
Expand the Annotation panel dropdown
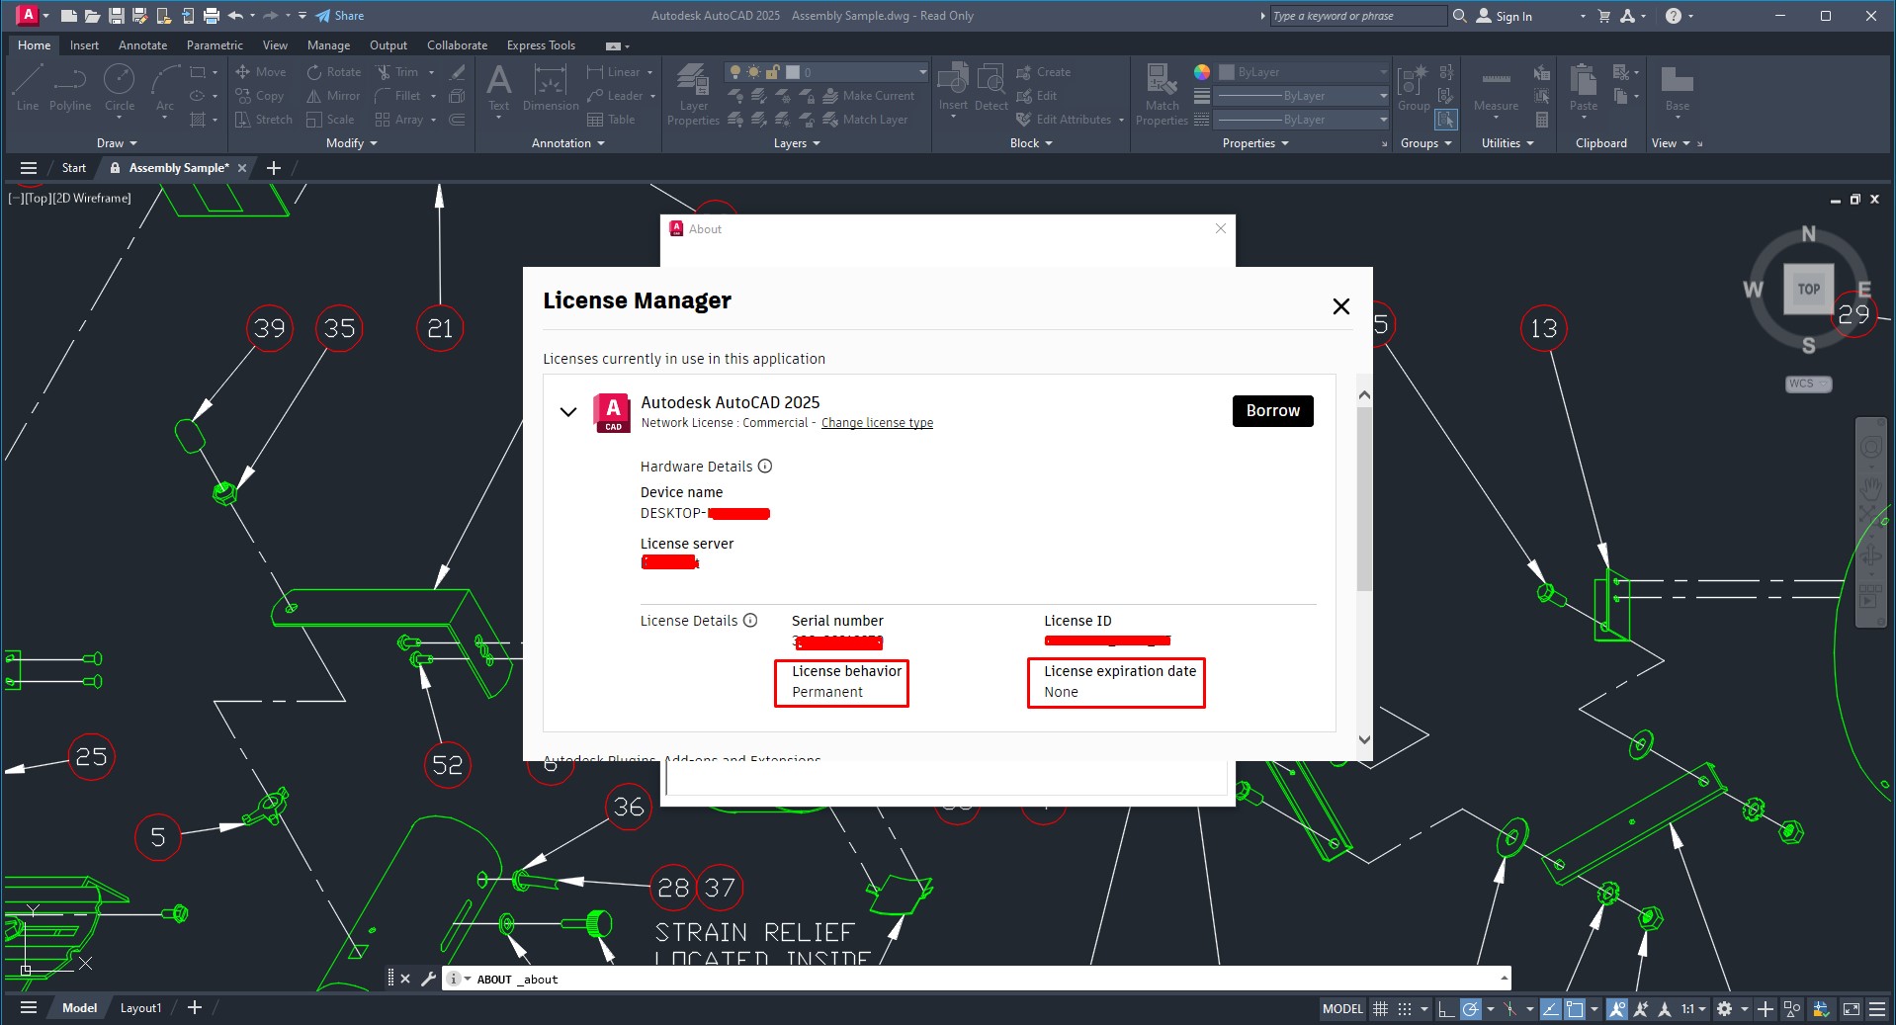point(568,143)
